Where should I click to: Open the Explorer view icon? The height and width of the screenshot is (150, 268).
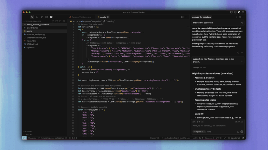coord(32,17)
